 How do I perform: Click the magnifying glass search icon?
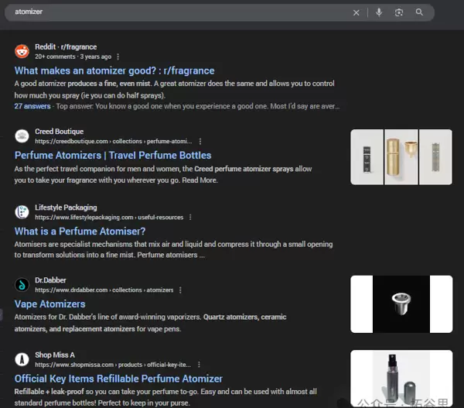point(419,12)
